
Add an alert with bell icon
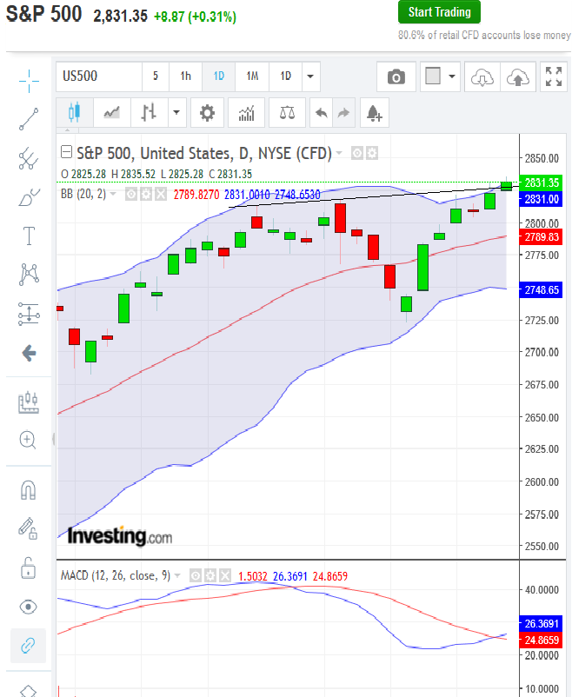coord(374,112)
